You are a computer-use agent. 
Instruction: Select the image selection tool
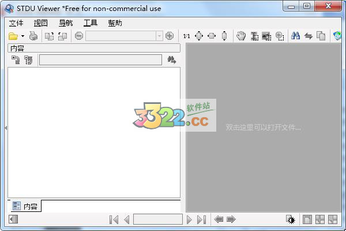point(266,36)
